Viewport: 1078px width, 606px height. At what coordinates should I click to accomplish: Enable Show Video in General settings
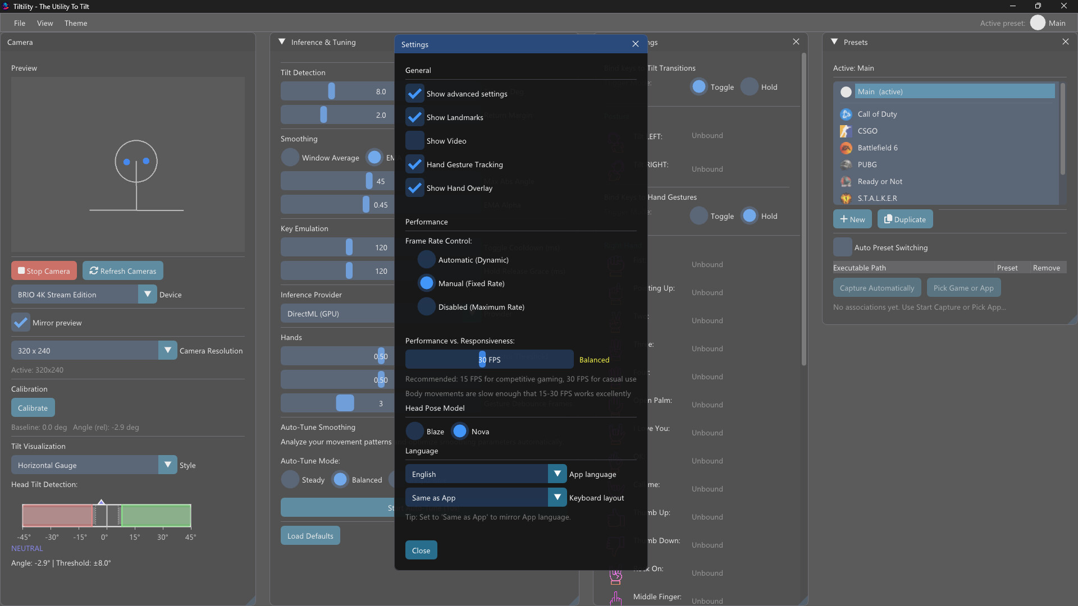[x=414, y=140]
